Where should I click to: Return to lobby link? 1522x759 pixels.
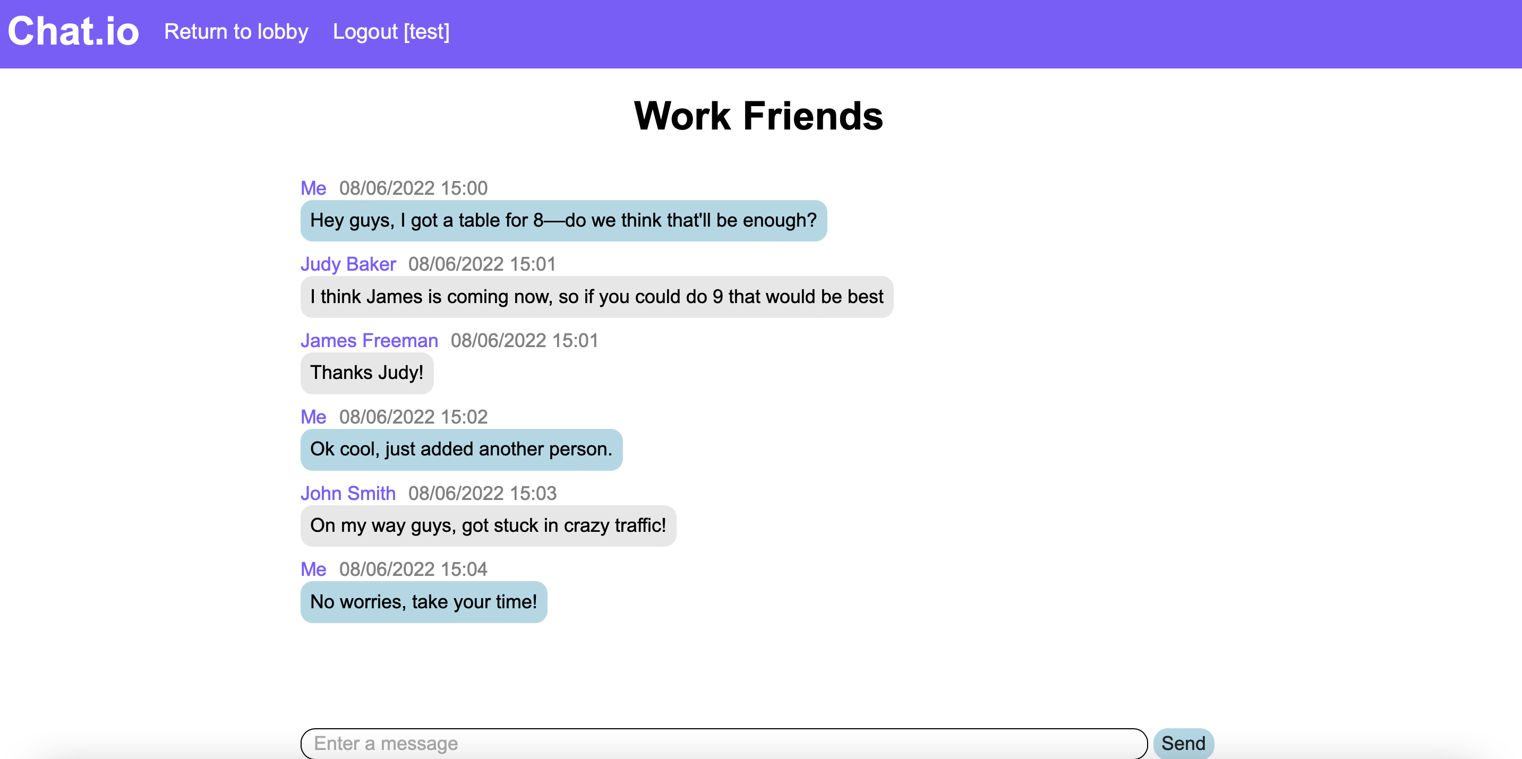pos(236,31)
